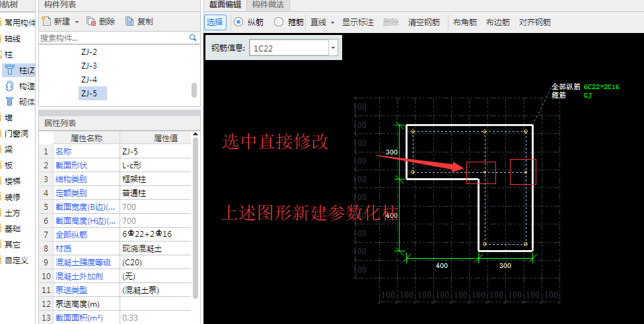Screen dimensions: 644x324
Task: Expand the 梁 category
Action: (7, 149)
